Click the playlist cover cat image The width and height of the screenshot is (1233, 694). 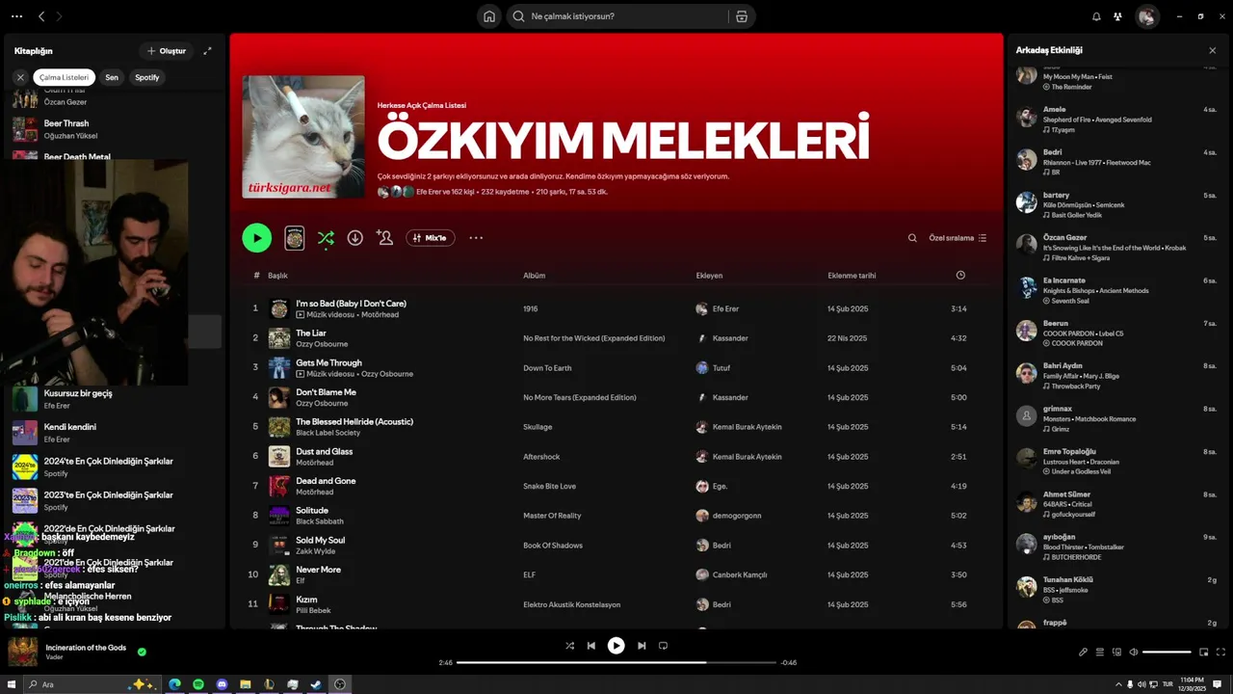click(x=303, y=137)
